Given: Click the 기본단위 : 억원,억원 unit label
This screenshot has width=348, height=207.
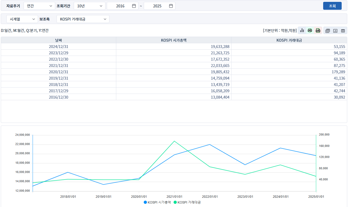Looking at the screenshot, I should pos(280,31).
